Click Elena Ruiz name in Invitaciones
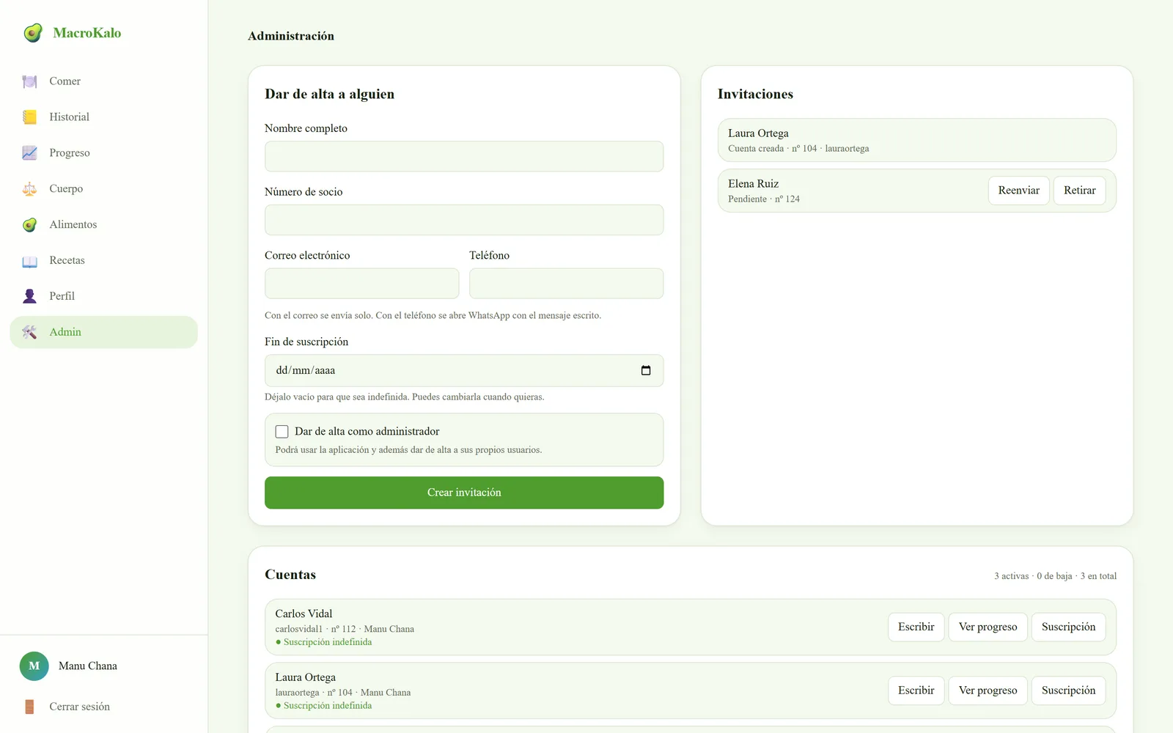Image resolution: width=1173 pixels, height=733 pixels. [753, 184]
